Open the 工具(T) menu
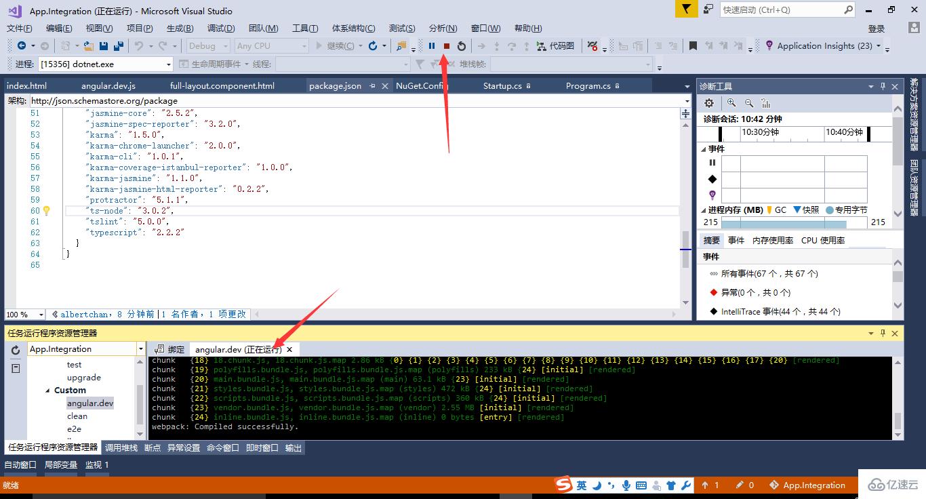This screenshot has height=499, width=926. [x=305, y=28]
